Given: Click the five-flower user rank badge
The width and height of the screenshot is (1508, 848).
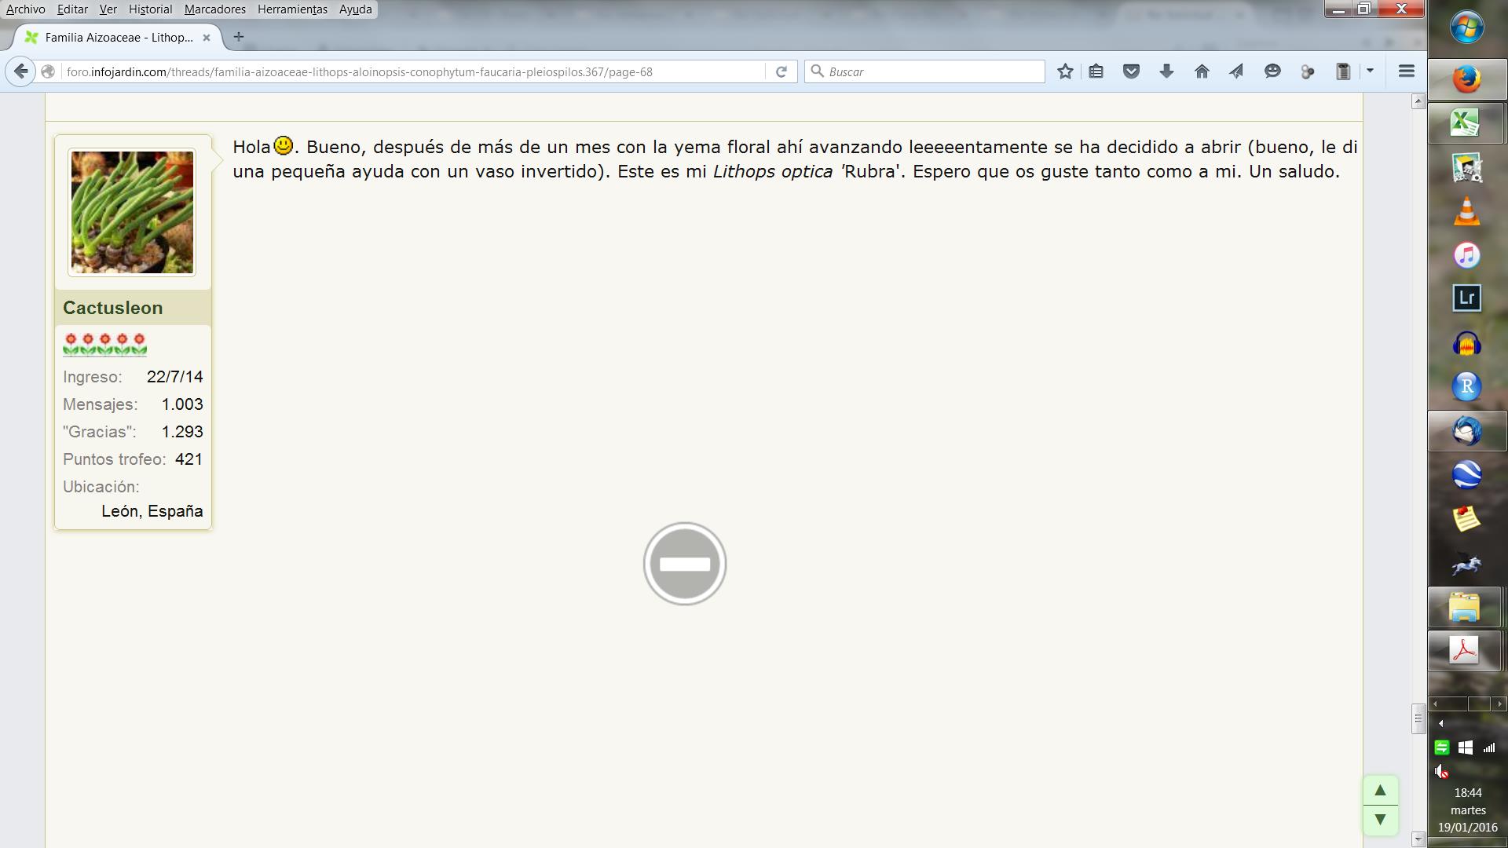Looking at the screenshot, I should [104, 344].
